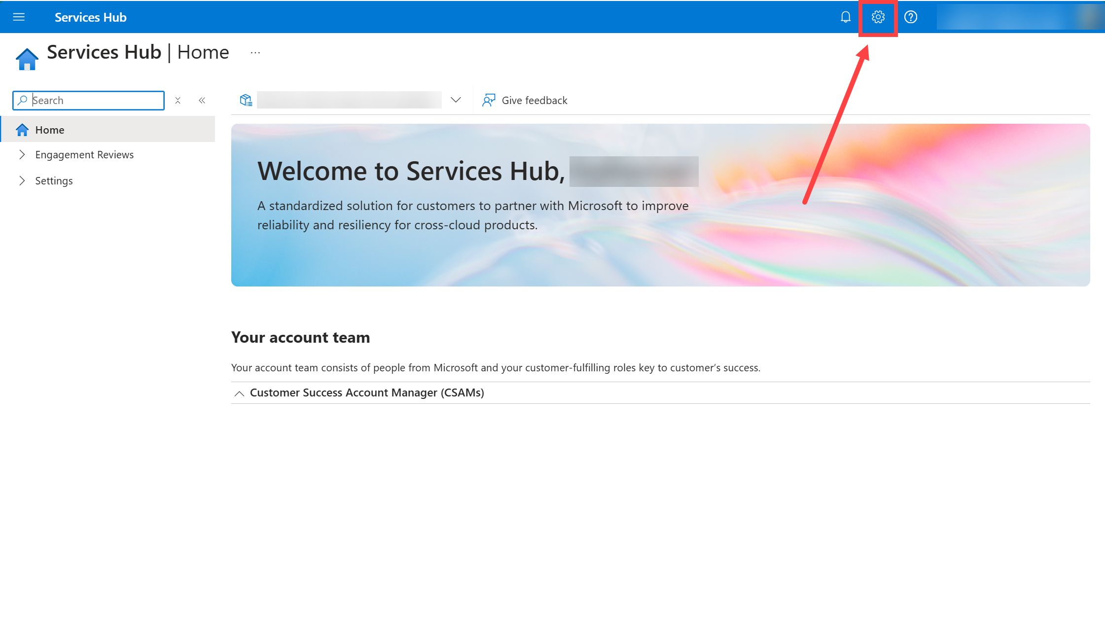
Task: Select Home in the sidebar
Action: tap(50, 130)
